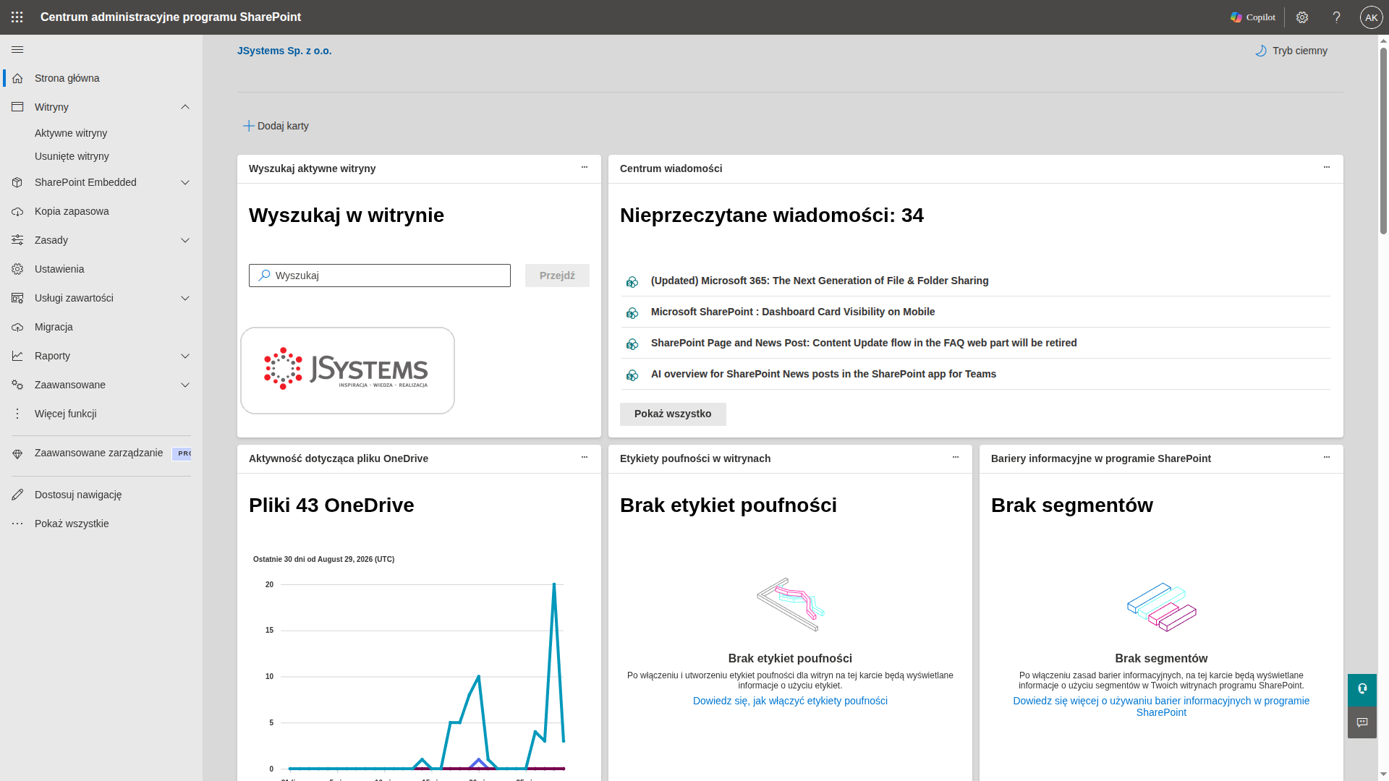Collapse the navigation hamburger menu

point(18,50)
